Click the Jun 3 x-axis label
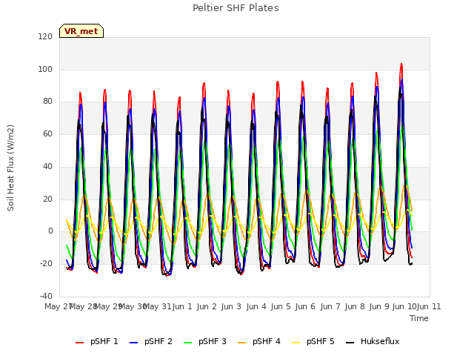This screenshot has width=474, height=356. tap(231, 306)
